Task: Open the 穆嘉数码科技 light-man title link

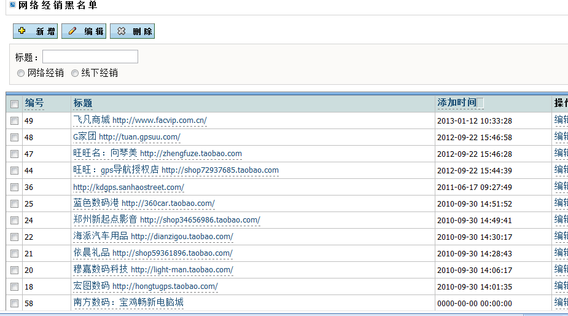Action: [154, 269]
